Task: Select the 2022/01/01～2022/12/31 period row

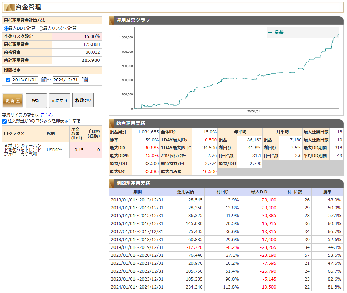Action: (x=226, y=271)
